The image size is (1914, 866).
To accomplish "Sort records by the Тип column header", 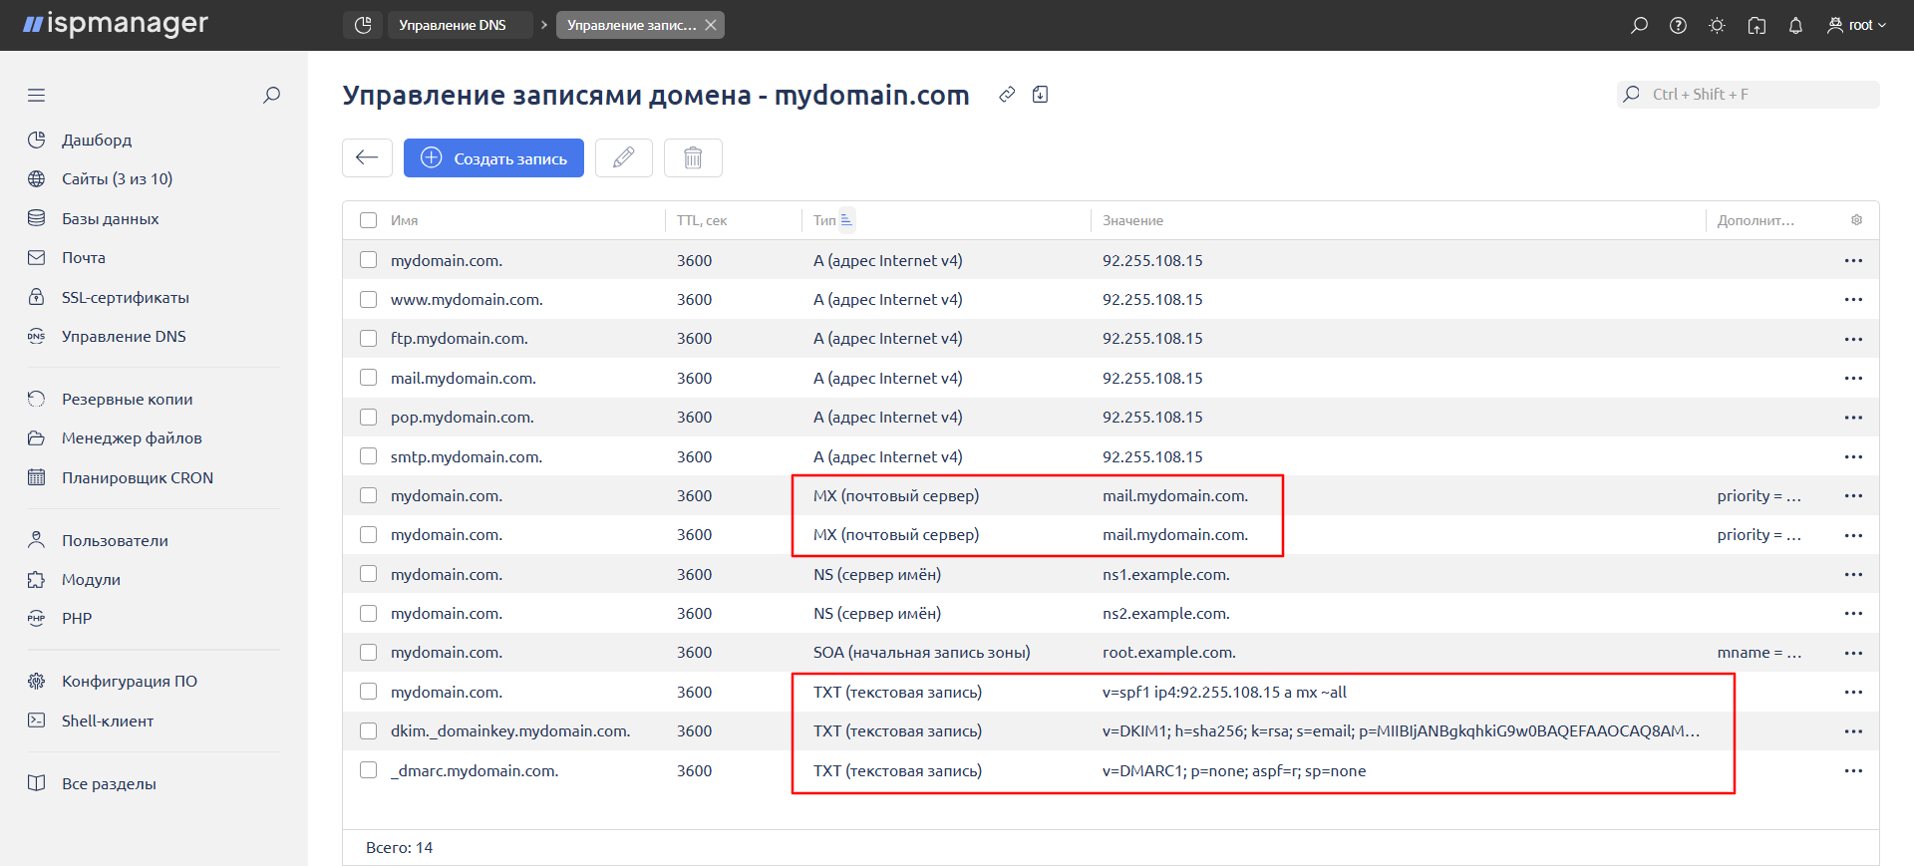I will (x=824, y=220).
